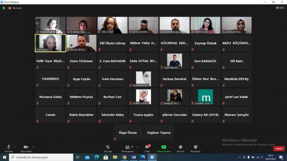Unmute the microphone

9,148
